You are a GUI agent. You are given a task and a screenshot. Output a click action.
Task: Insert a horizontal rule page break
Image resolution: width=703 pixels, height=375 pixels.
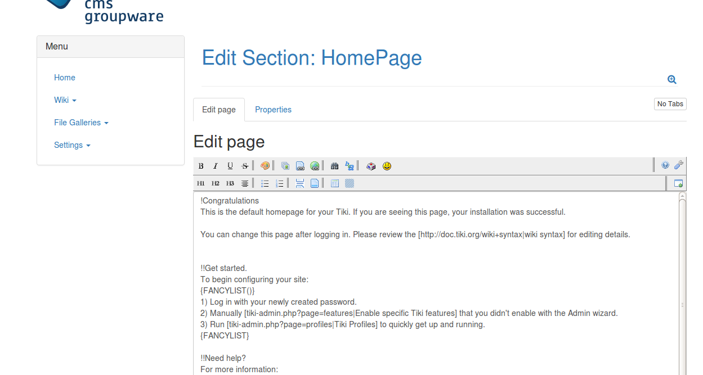[300, 183]
